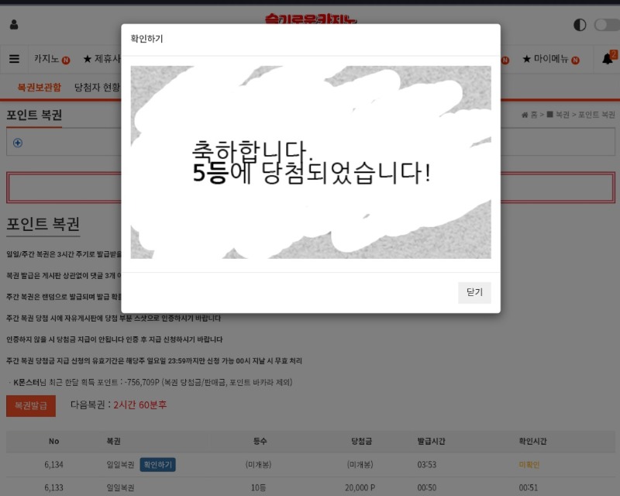Click the 미확인 status for ticket 6,134
The height and width of the screenshot is (496, 620).
point(529,465)
